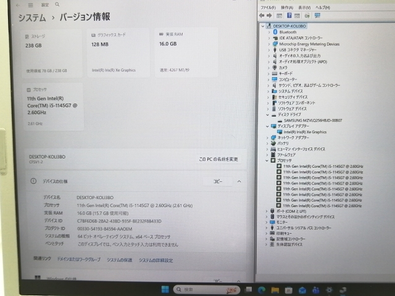The width and height of the screenshot is (395, 296).
Task: Click the カメラ device icon
Action: coord(275,67)
